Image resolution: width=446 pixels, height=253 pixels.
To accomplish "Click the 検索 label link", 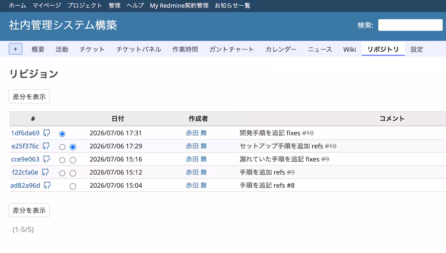I will pyautogui.click(x=365, y=25).
